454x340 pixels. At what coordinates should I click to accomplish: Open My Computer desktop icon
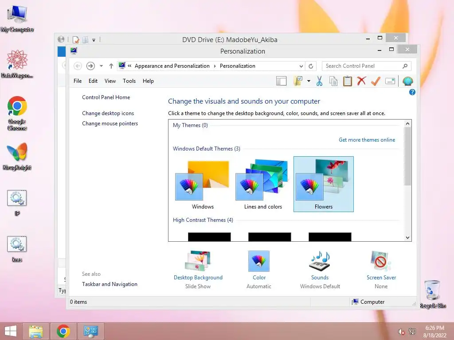point(17,19)
